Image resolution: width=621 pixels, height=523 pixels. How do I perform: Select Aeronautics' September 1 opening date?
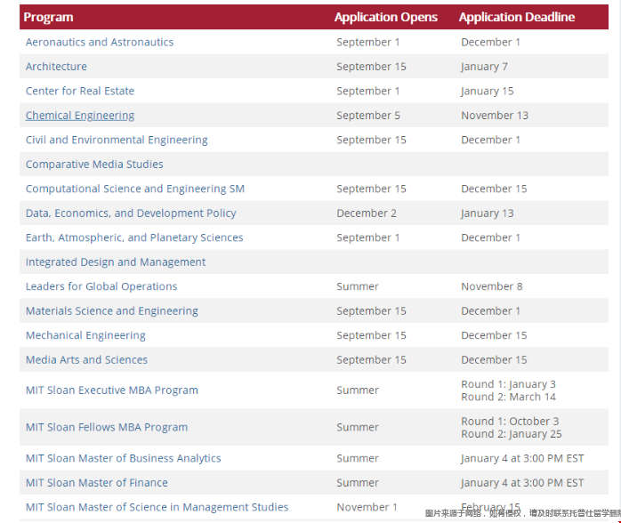point(368,42)
